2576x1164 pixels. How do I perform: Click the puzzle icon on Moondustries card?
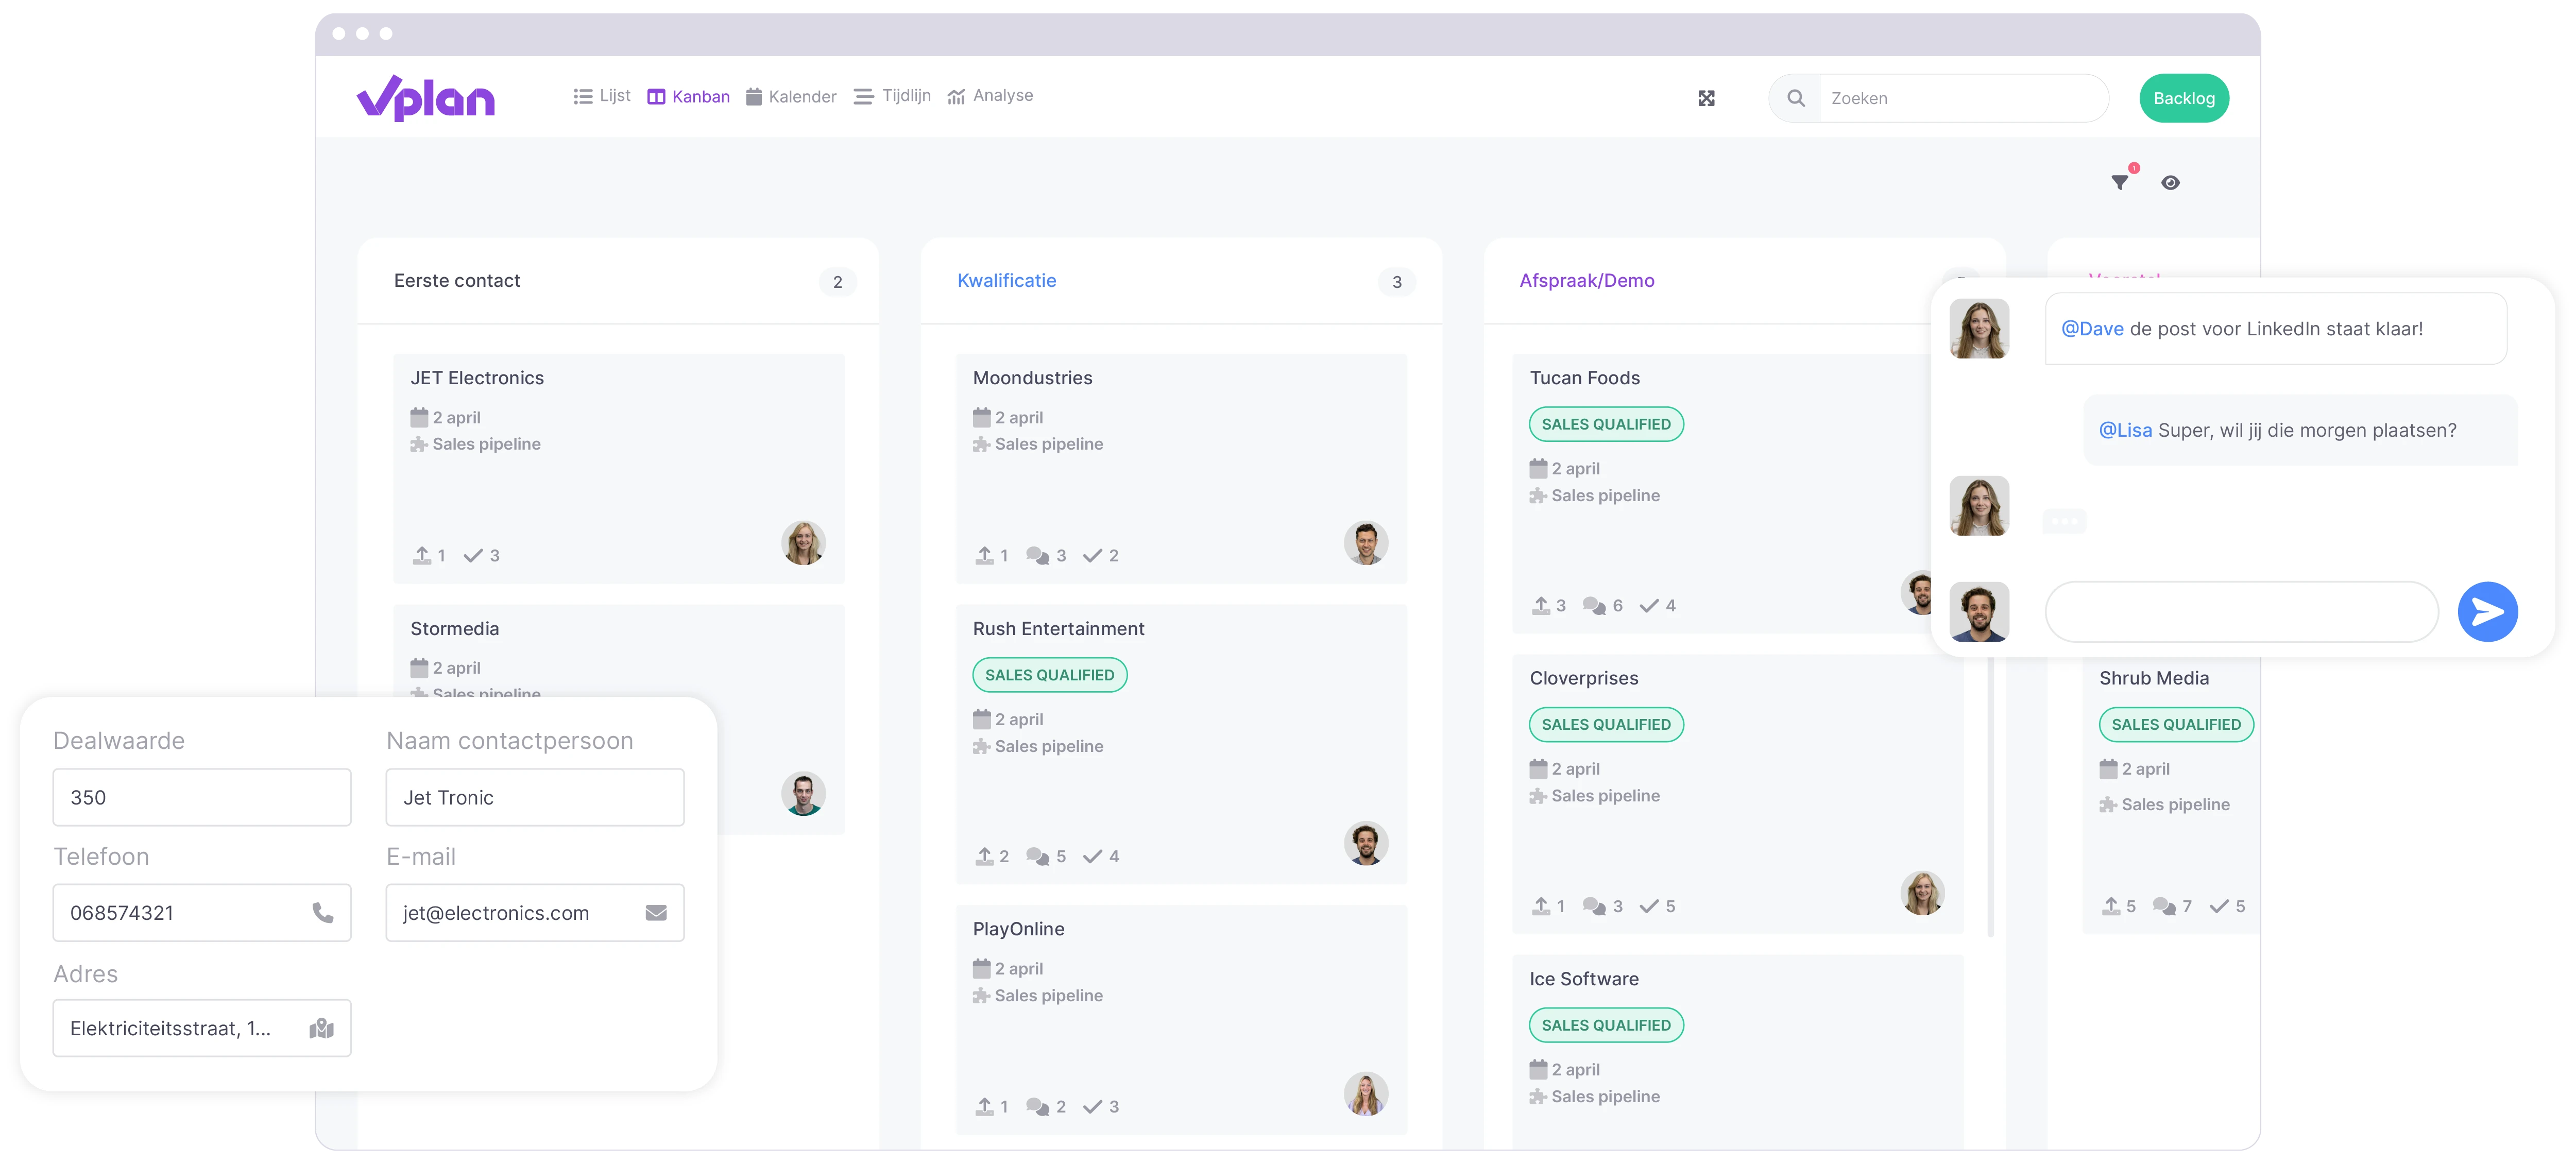[x=981, y=444]
